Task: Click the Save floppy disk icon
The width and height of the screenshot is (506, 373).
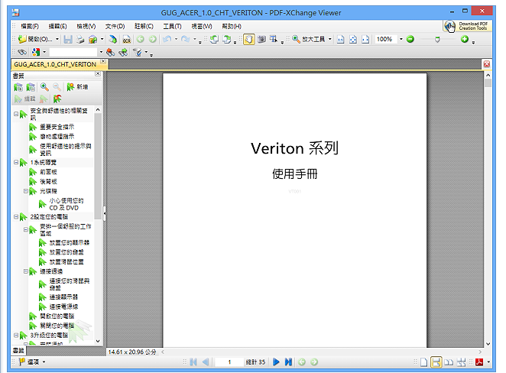Action: [x=68, y=40]
